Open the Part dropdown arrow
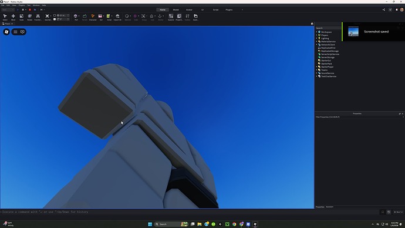The width and height of the screenshot is (405, 228). tap(79, 16)
